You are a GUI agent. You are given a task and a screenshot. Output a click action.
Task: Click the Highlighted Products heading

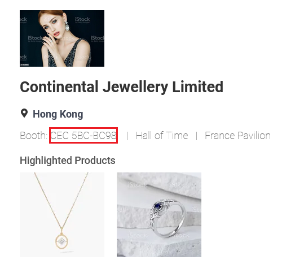tap(68, 161)
